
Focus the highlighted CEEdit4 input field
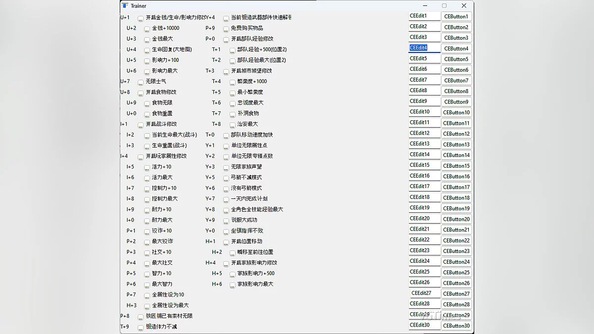click(x=424, y=48)
